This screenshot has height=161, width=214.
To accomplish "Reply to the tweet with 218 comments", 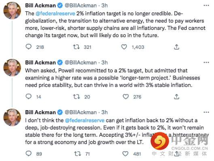I will [x=29, y=47].
